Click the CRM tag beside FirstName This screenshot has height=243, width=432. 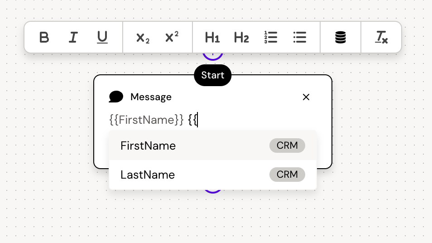tap(287, 146)
